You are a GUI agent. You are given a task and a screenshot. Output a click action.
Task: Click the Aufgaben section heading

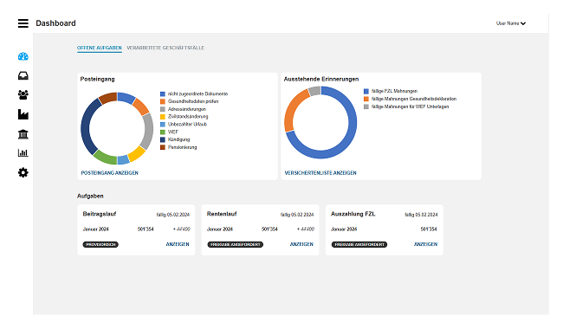click(90, 197)
